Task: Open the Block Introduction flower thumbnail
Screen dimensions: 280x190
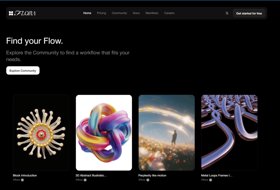Action: (41, 133)
